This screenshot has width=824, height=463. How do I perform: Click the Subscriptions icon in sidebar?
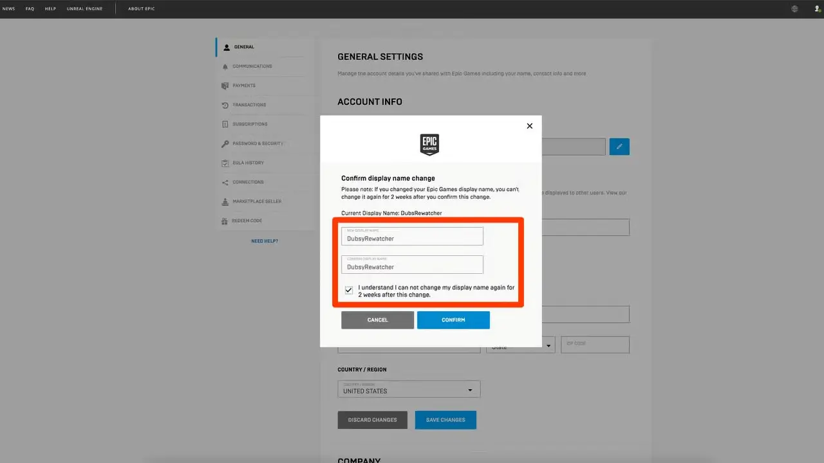(x=225, y=124)
